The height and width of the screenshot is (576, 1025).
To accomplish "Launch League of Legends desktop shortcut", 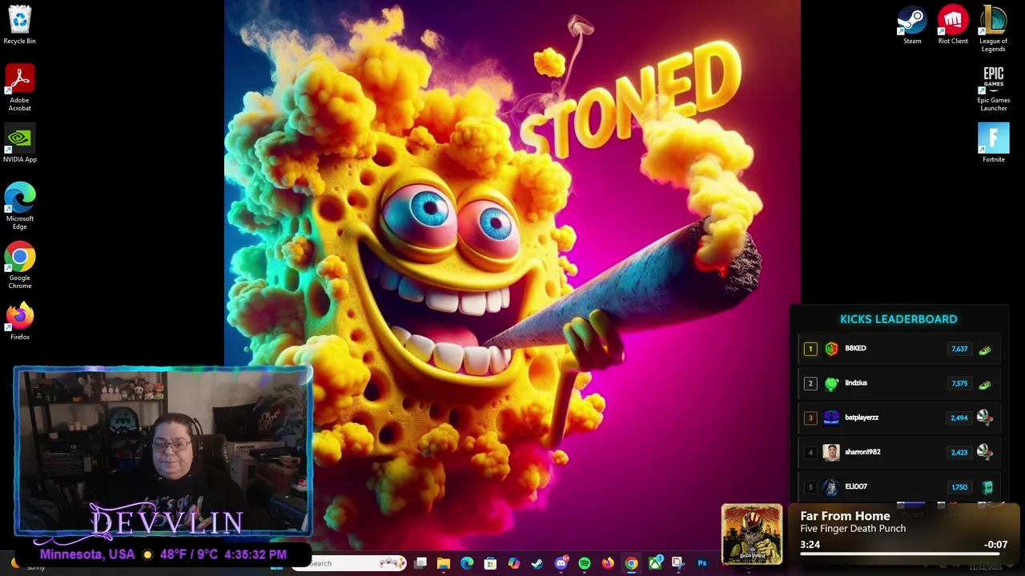I will (993, 29).
